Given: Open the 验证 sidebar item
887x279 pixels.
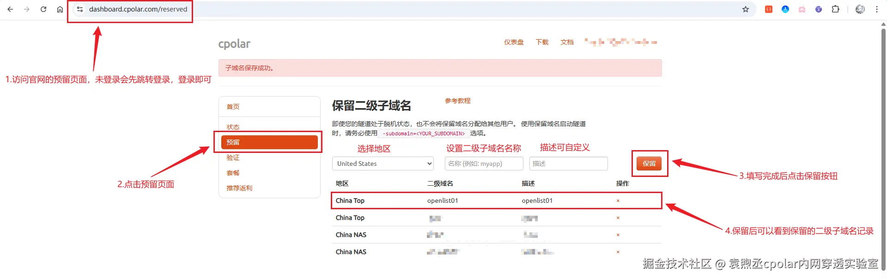Looking at the screenshot, I should (x=233, y=158).
